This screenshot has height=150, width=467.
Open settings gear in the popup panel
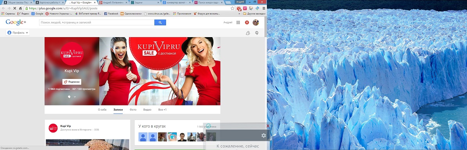[263, 136]
